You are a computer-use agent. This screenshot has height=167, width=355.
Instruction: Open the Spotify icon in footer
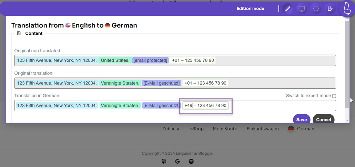[x=191, y=161]
